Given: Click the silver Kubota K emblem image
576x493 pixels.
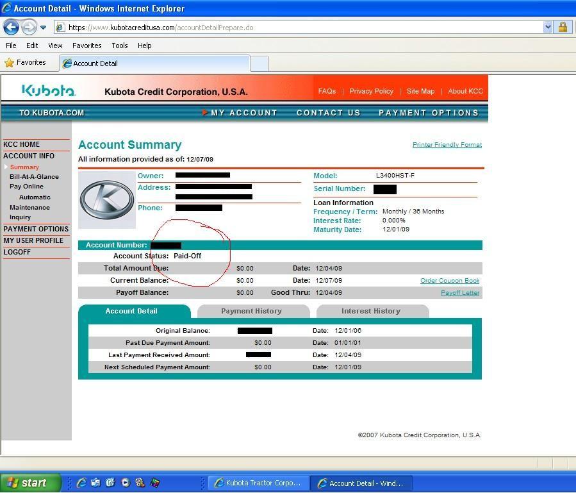Looking at the screenshot, I should click(x=107, y=200).
